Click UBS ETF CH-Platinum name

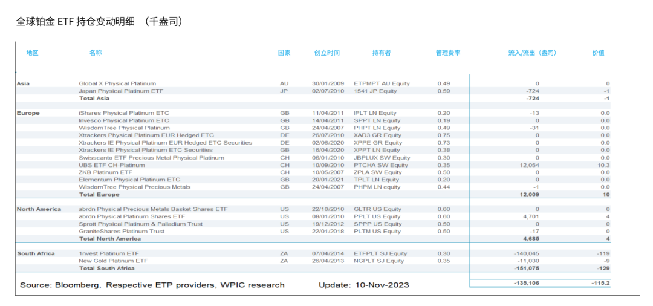[112, 165]
